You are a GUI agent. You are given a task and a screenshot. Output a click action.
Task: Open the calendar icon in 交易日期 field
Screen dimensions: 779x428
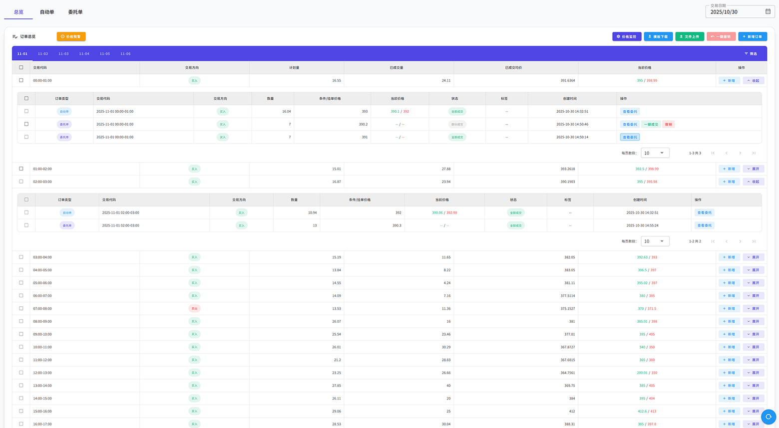click(768, 11)
